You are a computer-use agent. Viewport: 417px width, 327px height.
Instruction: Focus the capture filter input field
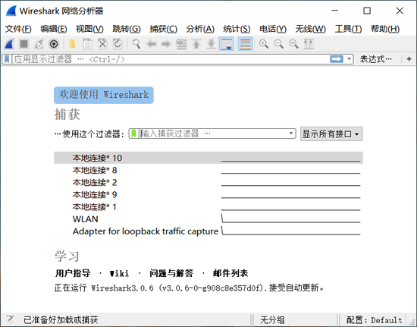click(213, 134)
